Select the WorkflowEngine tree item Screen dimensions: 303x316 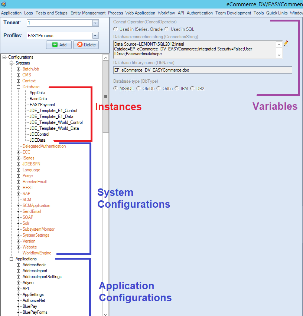(37, 253)
